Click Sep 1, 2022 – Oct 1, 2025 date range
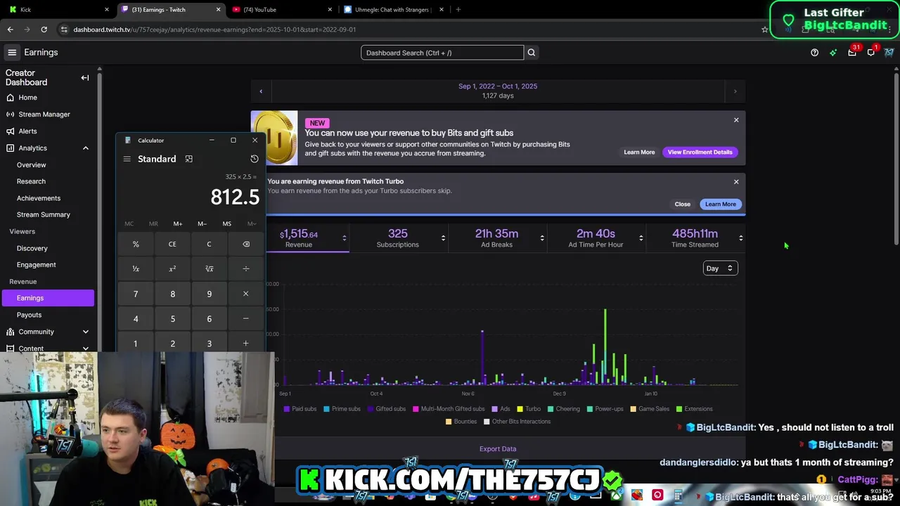This screenshot has height=506, width=900. tap(498, 86)
